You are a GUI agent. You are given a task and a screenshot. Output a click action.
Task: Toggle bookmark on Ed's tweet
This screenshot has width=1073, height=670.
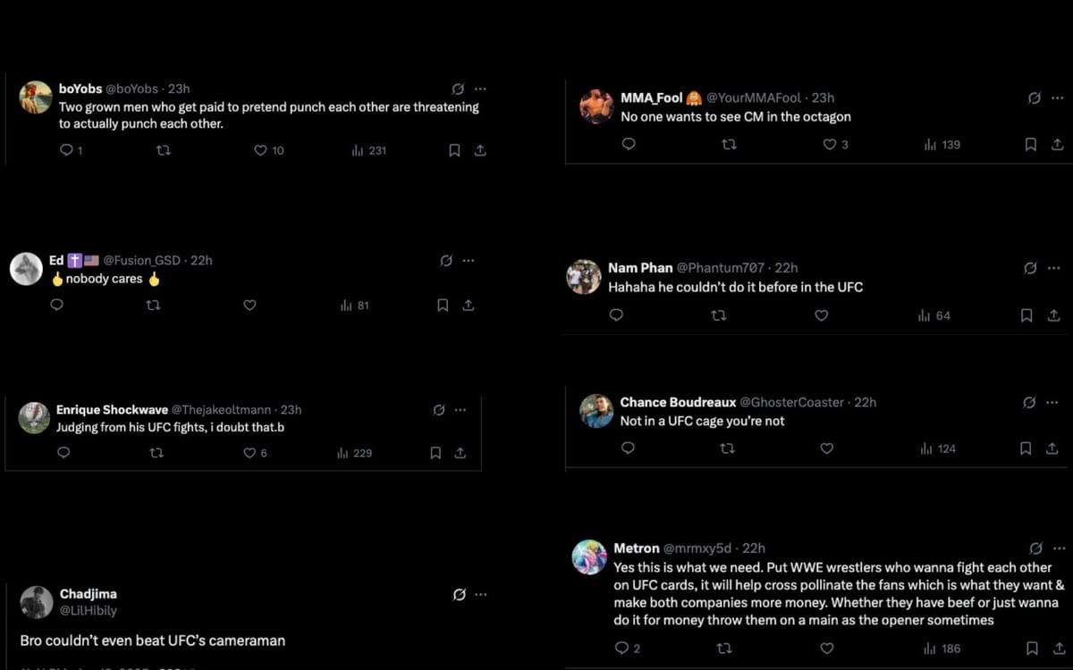click(x=443, y=306)
